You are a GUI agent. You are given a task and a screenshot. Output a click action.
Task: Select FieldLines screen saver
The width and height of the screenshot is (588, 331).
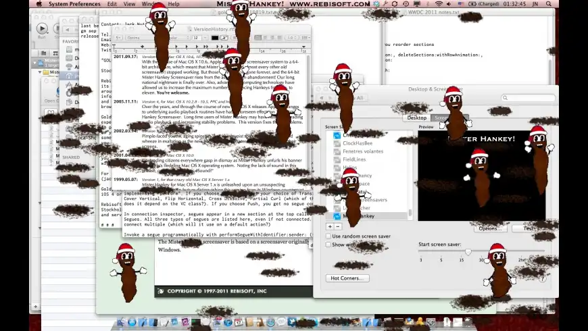(354, 159)
